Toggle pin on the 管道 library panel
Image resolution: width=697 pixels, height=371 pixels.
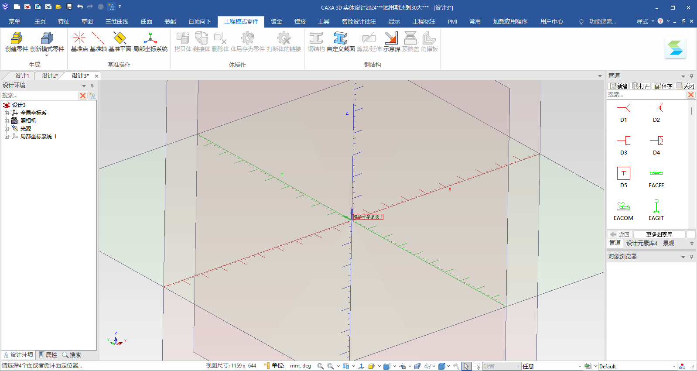point(691,76)
